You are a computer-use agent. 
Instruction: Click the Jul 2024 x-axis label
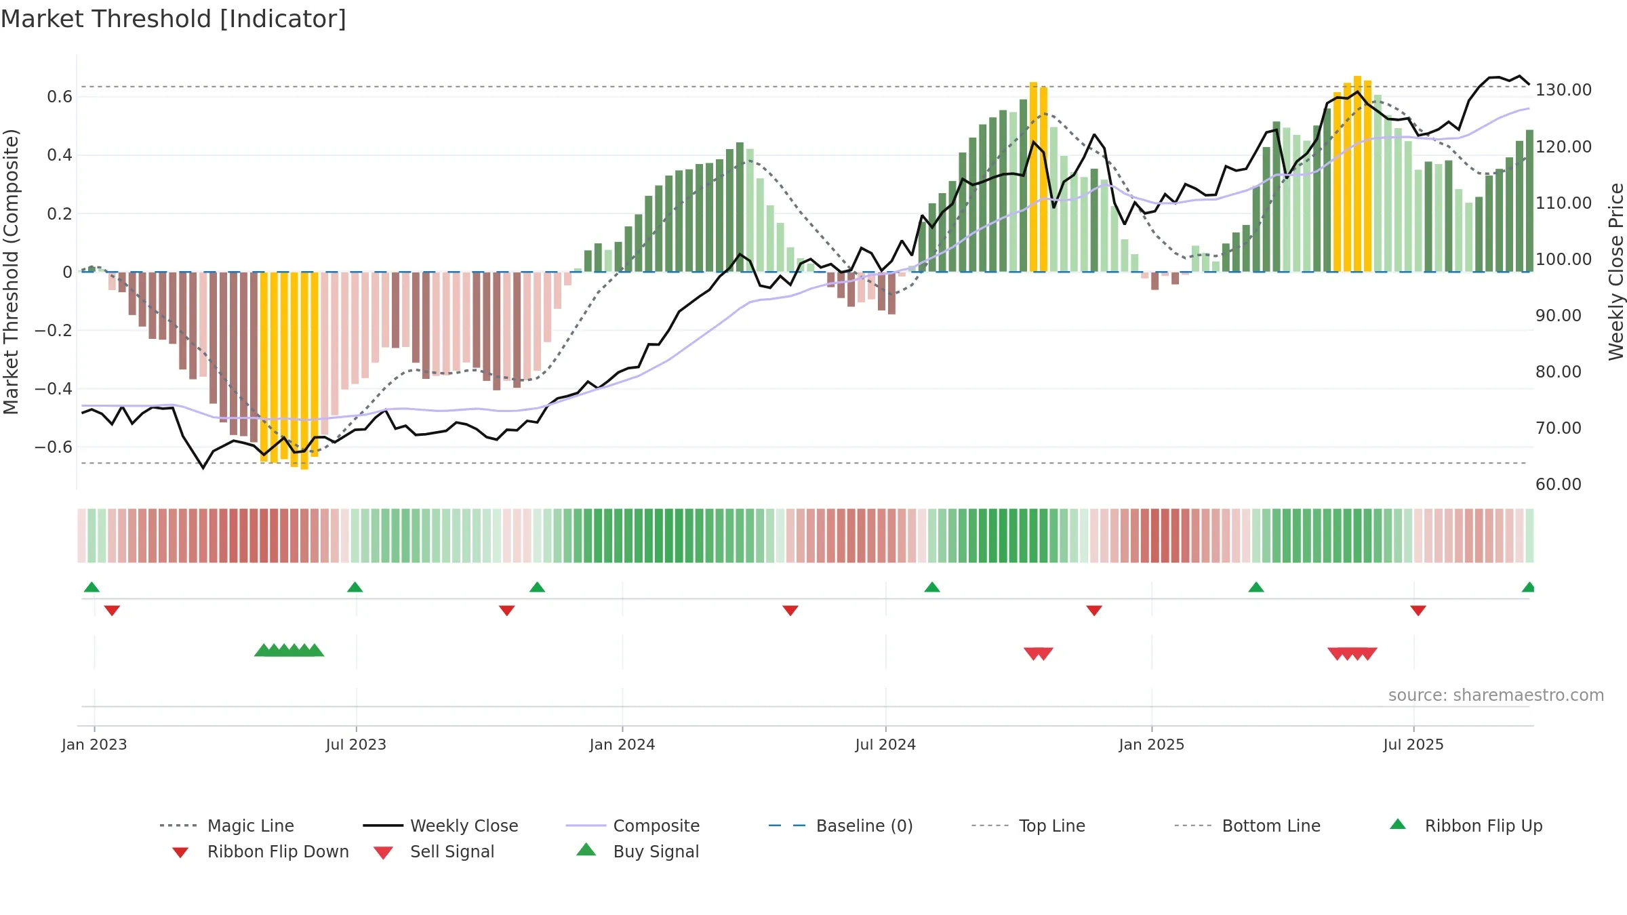click(885, 744)
